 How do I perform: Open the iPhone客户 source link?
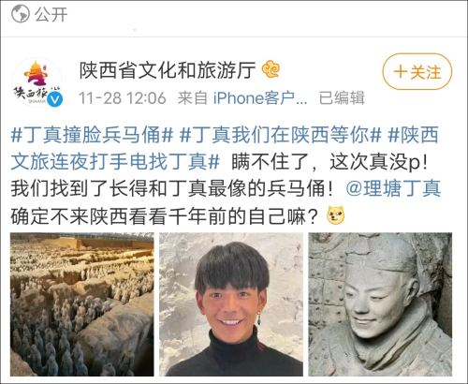(260, 98)
